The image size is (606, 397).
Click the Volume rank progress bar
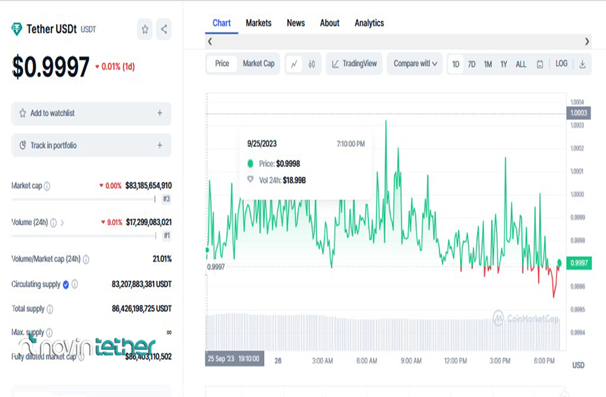tap(84, 236)
